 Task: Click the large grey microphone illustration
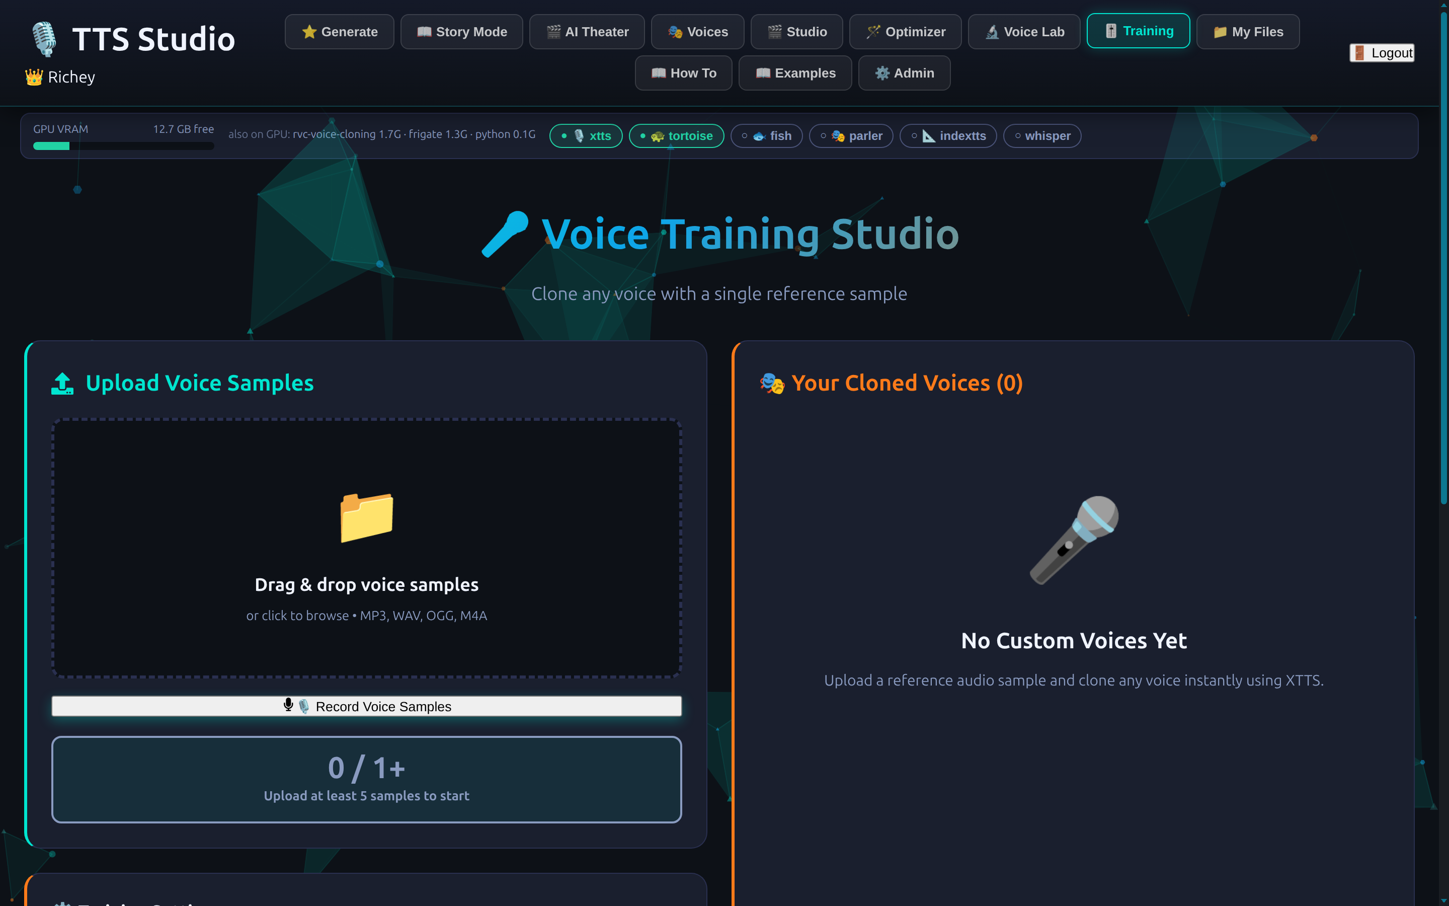[x=1074, y=540]
